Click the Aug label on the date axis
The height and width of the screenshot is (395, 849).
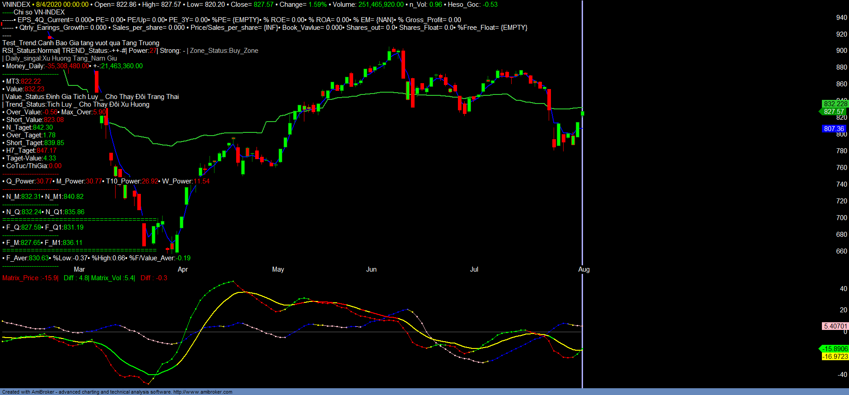584,269
